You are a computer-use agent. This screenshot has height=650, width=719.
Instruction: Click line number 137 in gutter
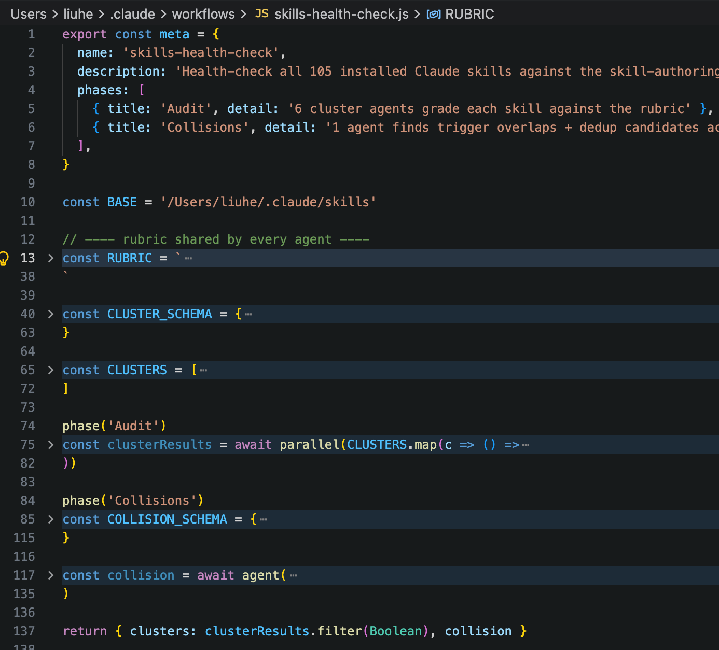pyautogui.click(x=24, y=631)
